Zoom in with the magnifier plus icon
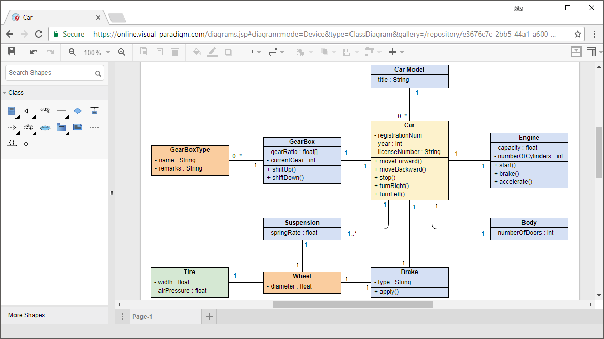Screen dimensions: 604x339 coord(122,52)
